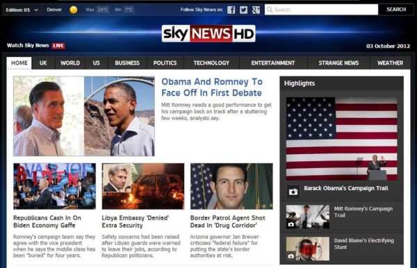Open Barack Obama's Campaign Trail link
Screen dimensions: 417x268
(x=346, y=188)
